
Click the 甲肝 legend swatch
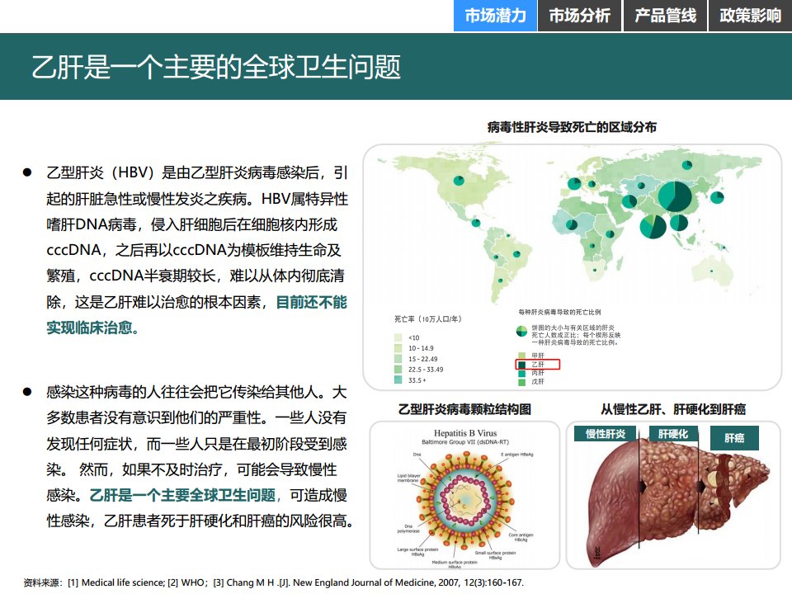click(x=522, y=356)
